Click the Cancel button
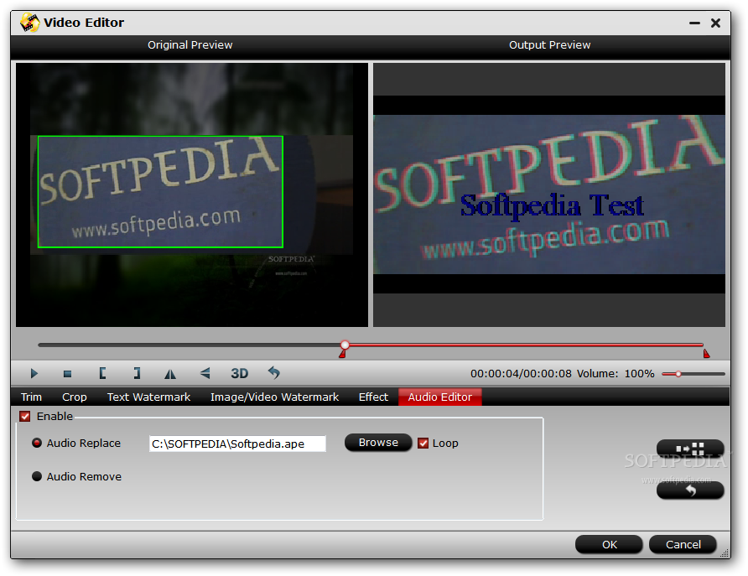748x576 pixels. [x=683, y=544]
